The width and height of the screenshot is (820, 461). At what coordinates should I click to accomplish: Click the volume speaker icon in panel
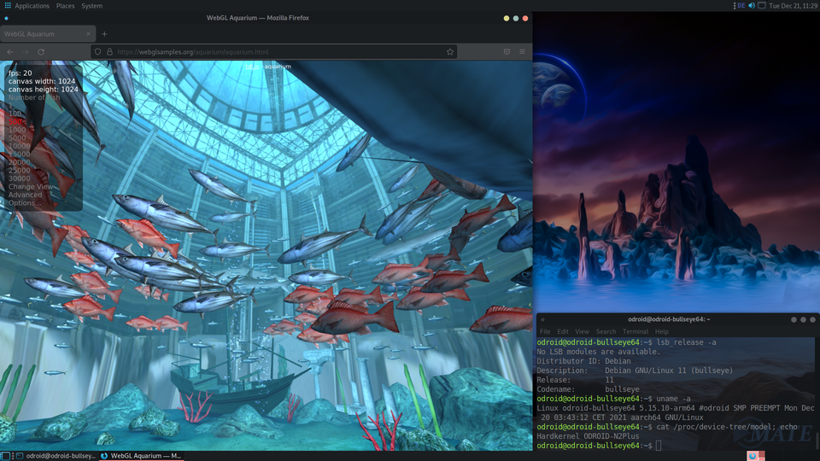[x=752, y=6]
